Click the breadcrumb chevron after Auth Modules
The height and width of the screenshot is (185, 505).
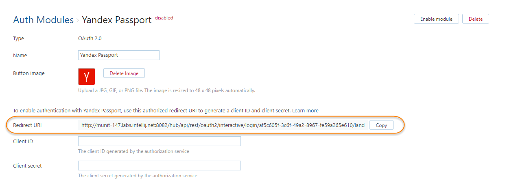point(77,20)
